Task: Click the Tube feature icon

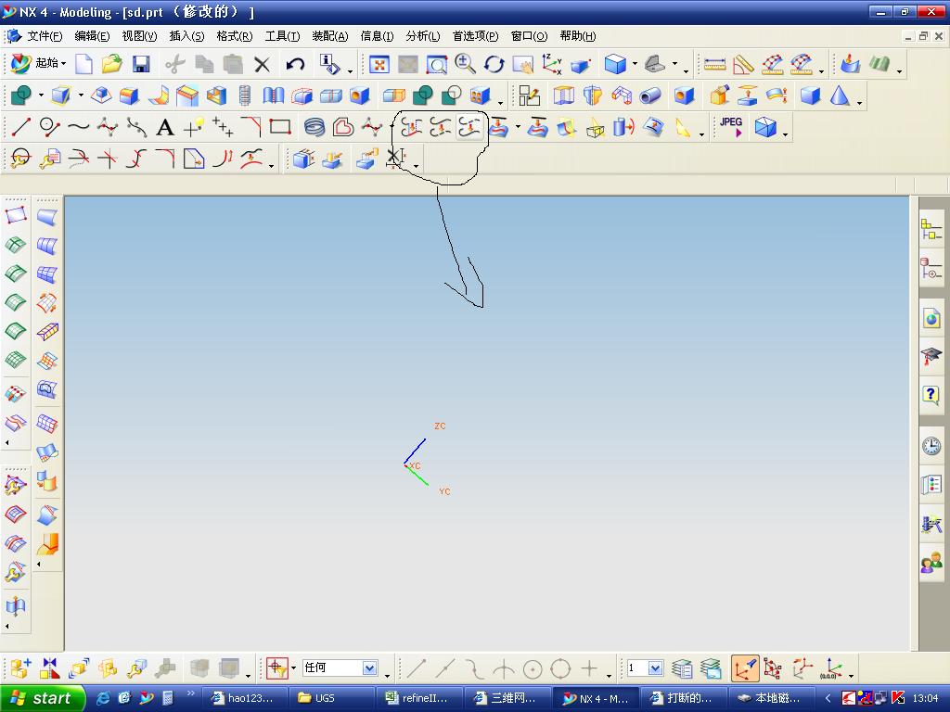Action: click(650, 95)
